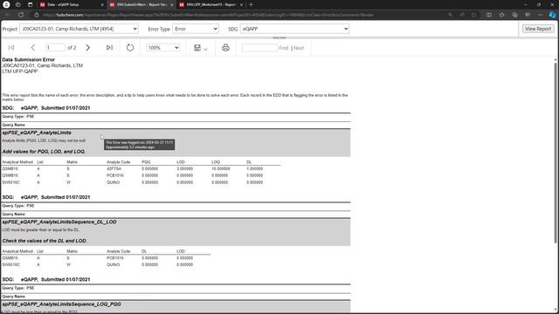559x314 pixels.
Task: Open the Error Type dropdown
Action: 196,29
